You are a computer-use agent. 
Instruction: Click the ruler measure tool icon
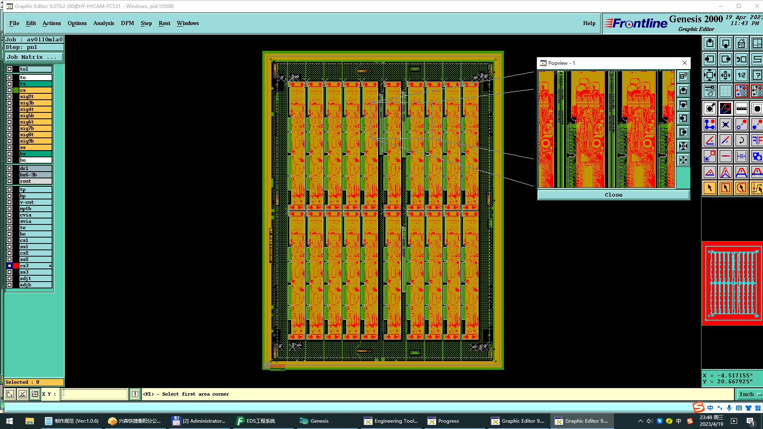(x=741, y=108)
